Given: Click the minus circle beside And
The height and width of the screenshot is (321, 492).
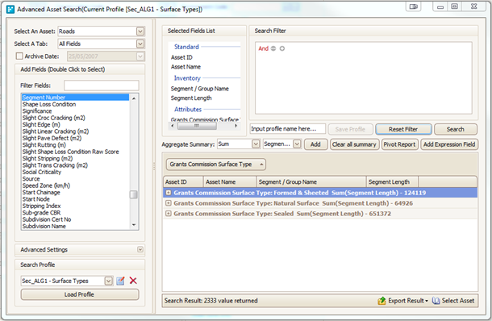Looking at the screenshot, I should [273, 48].
